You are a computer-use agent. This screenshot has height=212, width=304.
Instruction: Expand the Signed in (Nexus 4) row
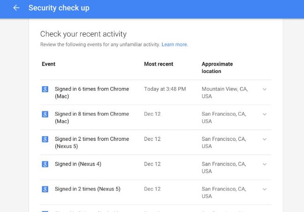point(265,164)
